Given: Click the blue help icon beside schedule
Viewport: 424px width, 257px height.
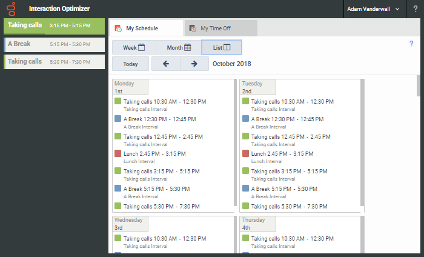Looking at the screenshot, I should (x=411, y=44).
